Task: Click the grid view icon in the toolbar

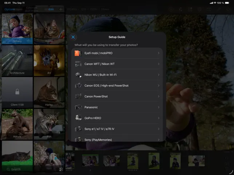Action: (x=190, y=9)
